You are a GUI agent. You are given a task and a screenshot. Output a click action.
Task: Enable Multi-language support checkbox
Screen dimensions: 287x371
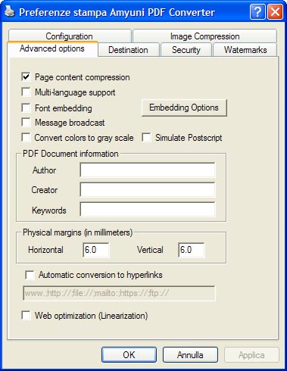click(x=27, y=92)
